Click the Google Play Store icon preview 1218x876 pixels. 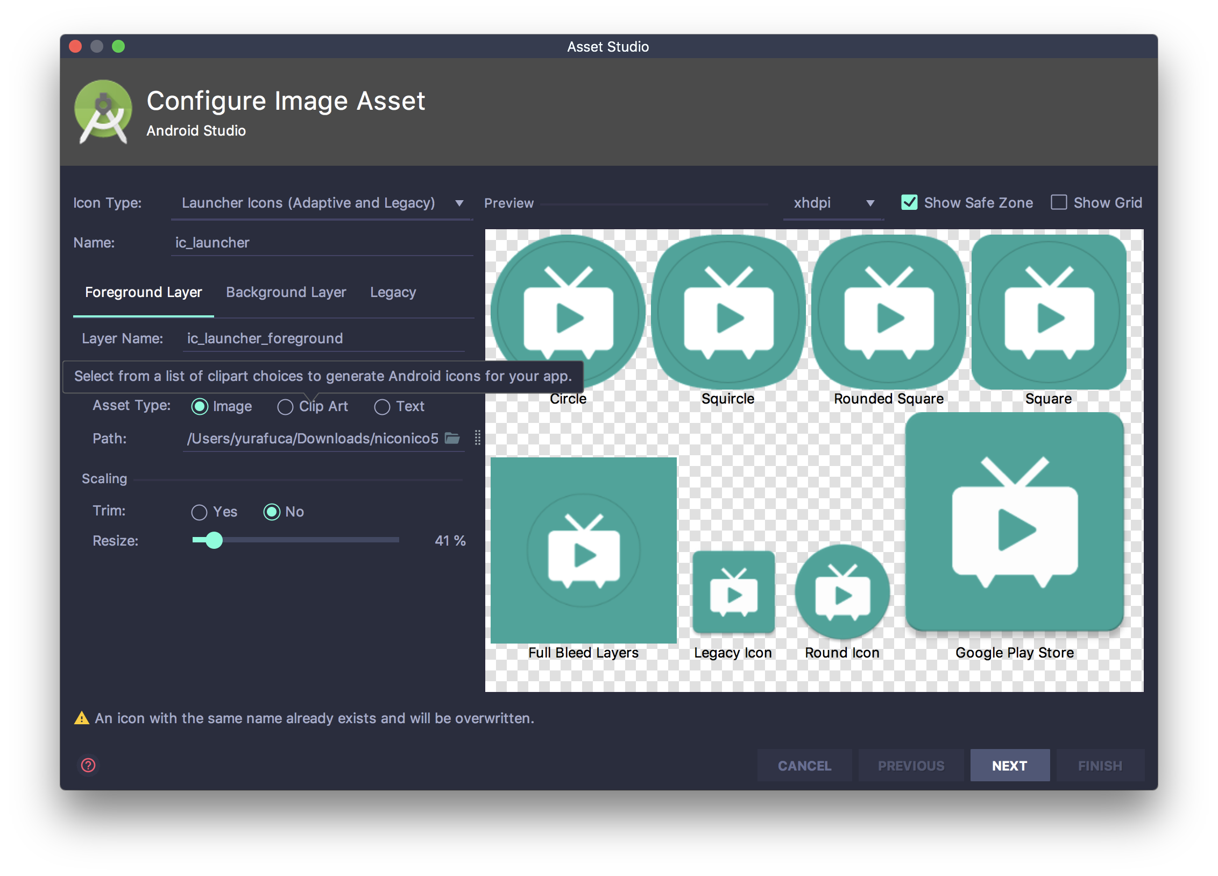click(1015, 522)
